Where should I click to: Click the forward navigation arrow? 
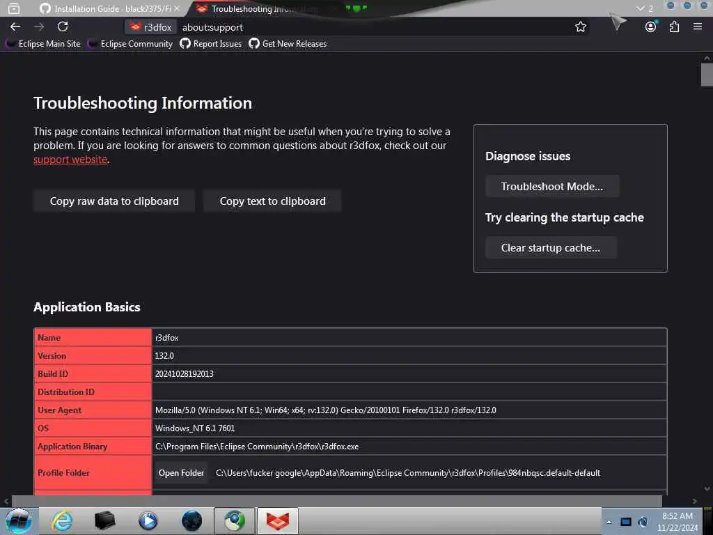click(x=39, y=27)
